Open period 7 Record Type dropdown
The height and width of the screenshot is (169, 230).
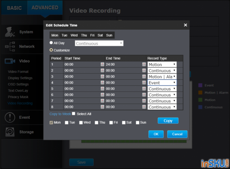tap(162, 101)
